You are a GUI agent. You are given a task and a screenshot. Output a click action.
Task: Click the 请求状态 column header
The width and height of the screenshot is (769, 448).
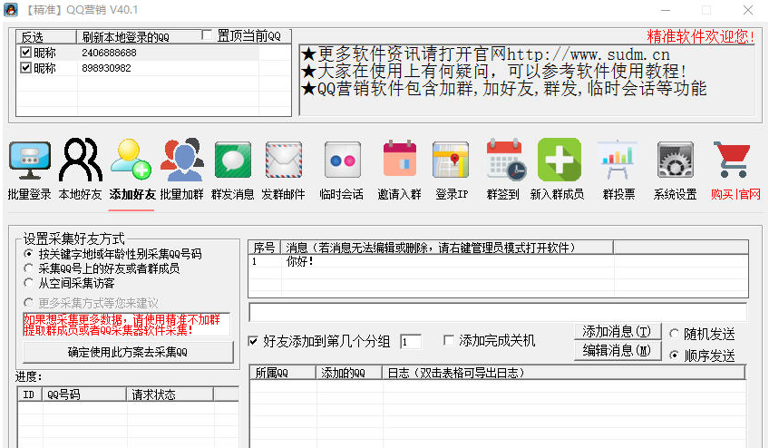(170, 394)
